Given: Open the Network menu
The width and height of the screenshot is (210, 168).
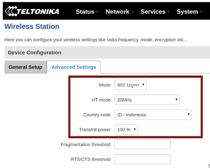Looking at the screenshot, I should pos(119,12).
